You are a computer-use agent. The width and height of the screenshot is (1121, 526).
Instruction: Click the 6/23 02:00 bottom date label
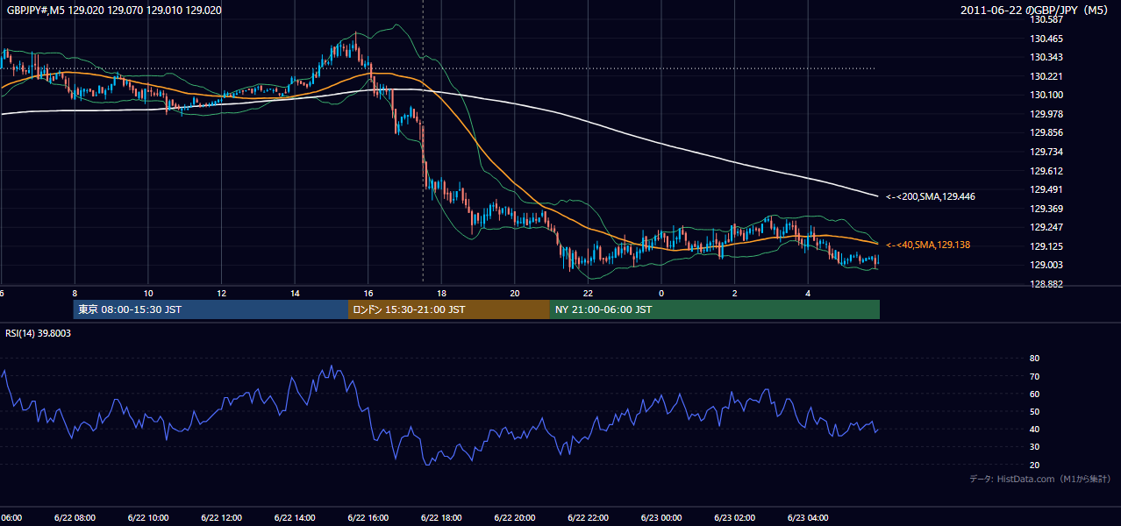[x=735, y=517]
